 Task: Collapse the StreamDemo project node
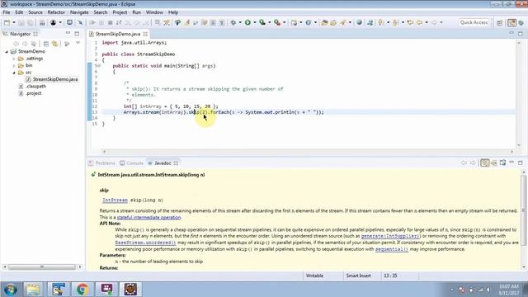7,51
